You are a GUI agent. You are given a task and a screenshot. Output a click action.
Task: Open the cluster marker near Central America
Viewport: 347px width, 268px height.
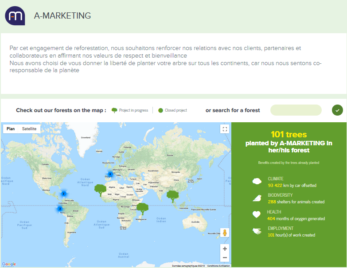pos(64,194)
